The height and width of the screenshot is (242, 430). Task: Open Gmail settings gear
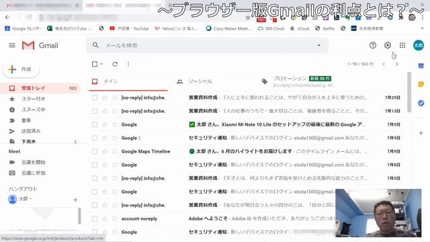pyautogui.click(x=388, y=45)
